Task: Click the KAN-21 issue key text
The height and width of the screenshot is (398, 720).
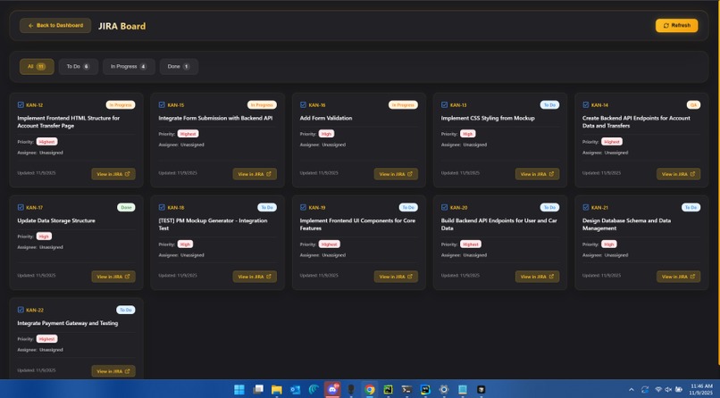Action: [x=599, y=208]
